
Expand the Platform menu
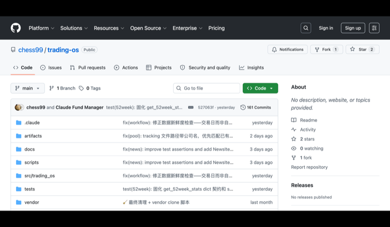coord(41,28)
